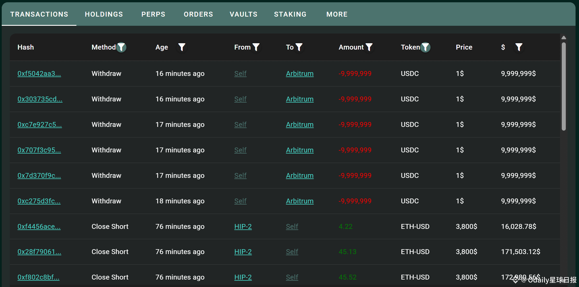Click the vertical scrollbar thumb
The image size is (579, 287).
tap(564, 86)
